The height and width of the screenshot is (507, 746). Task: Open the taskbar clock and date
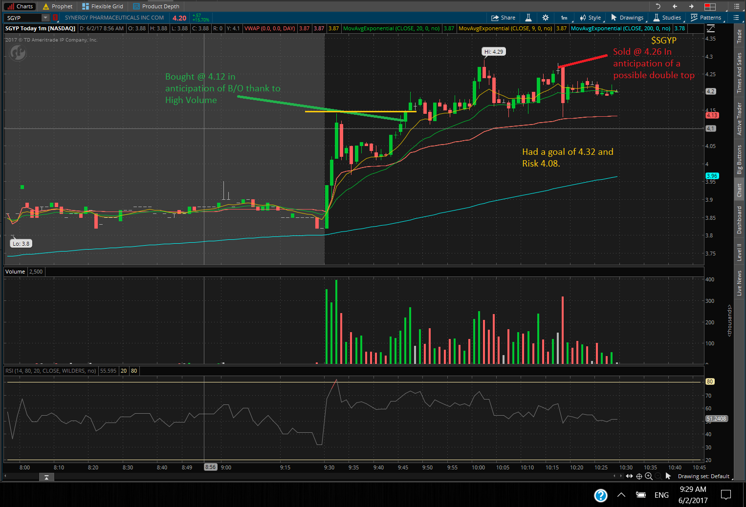tap(693, 495)
